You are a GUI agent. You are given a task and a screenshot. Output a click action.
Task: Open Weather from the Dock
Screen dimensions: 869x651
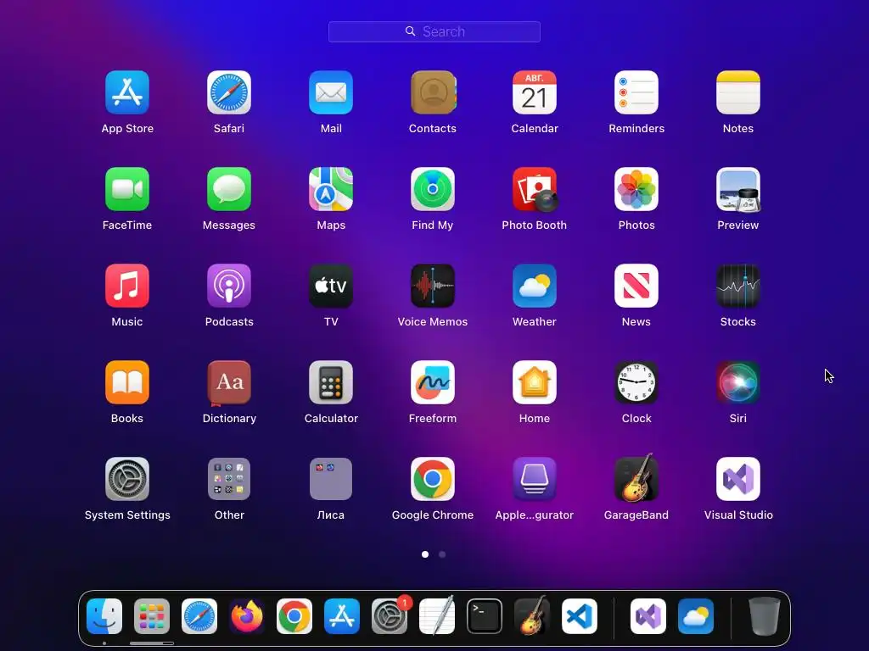click(696, 616)
